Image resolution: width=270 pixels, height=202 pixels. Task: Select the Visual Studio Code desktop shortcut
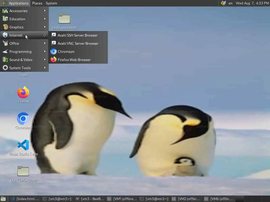click(x=23, y=147)
